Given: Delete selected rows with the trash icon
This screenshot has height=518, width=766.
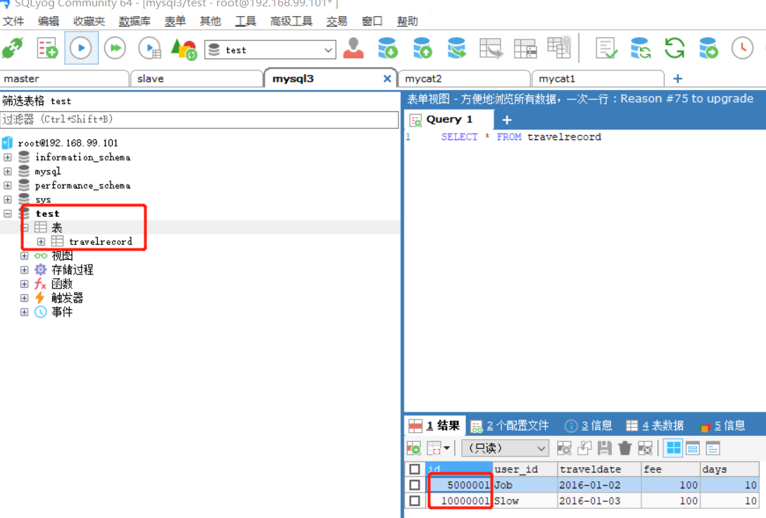Looking at the screenshot, I should [624, 448].
